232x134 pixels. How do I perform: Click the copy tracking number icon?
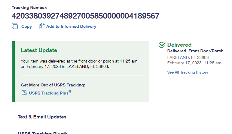pyautogui.click(x=15, y=26)
